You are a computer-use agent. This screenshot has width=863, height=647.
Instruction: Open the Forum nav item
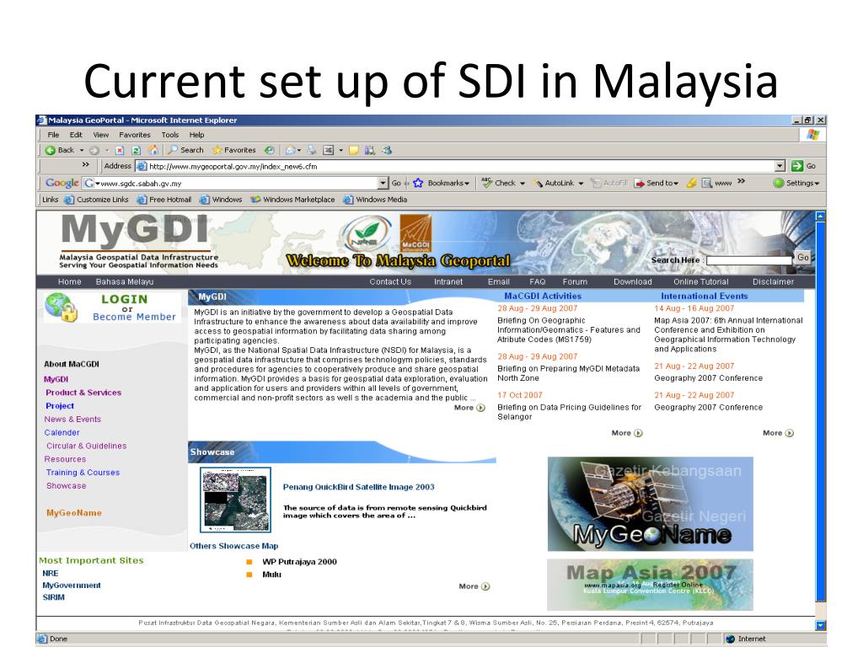point(575,281)
